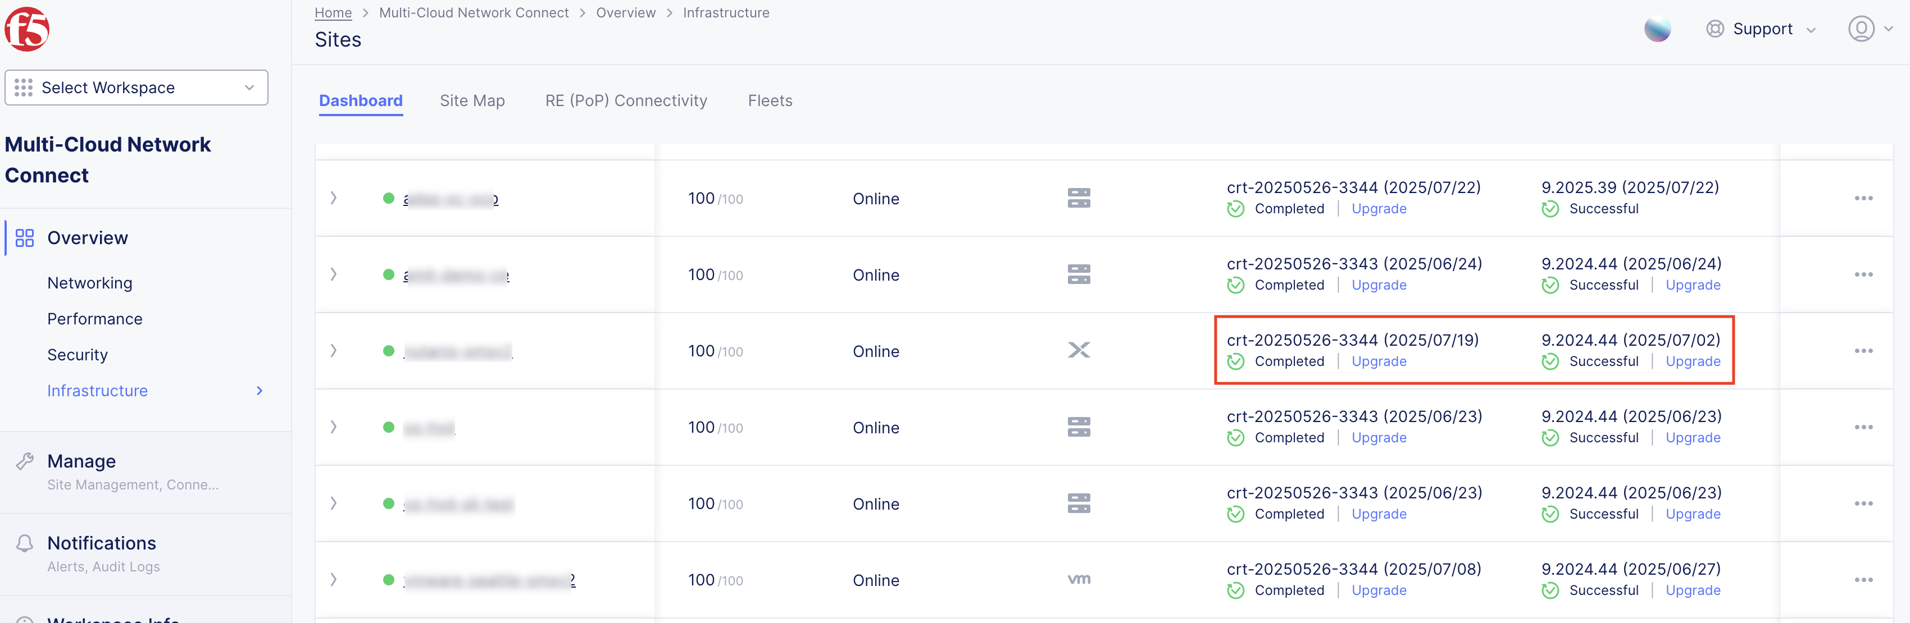Click the Manage wrench icon in the sidebar
1910x623 pixels.
point(25,461)
